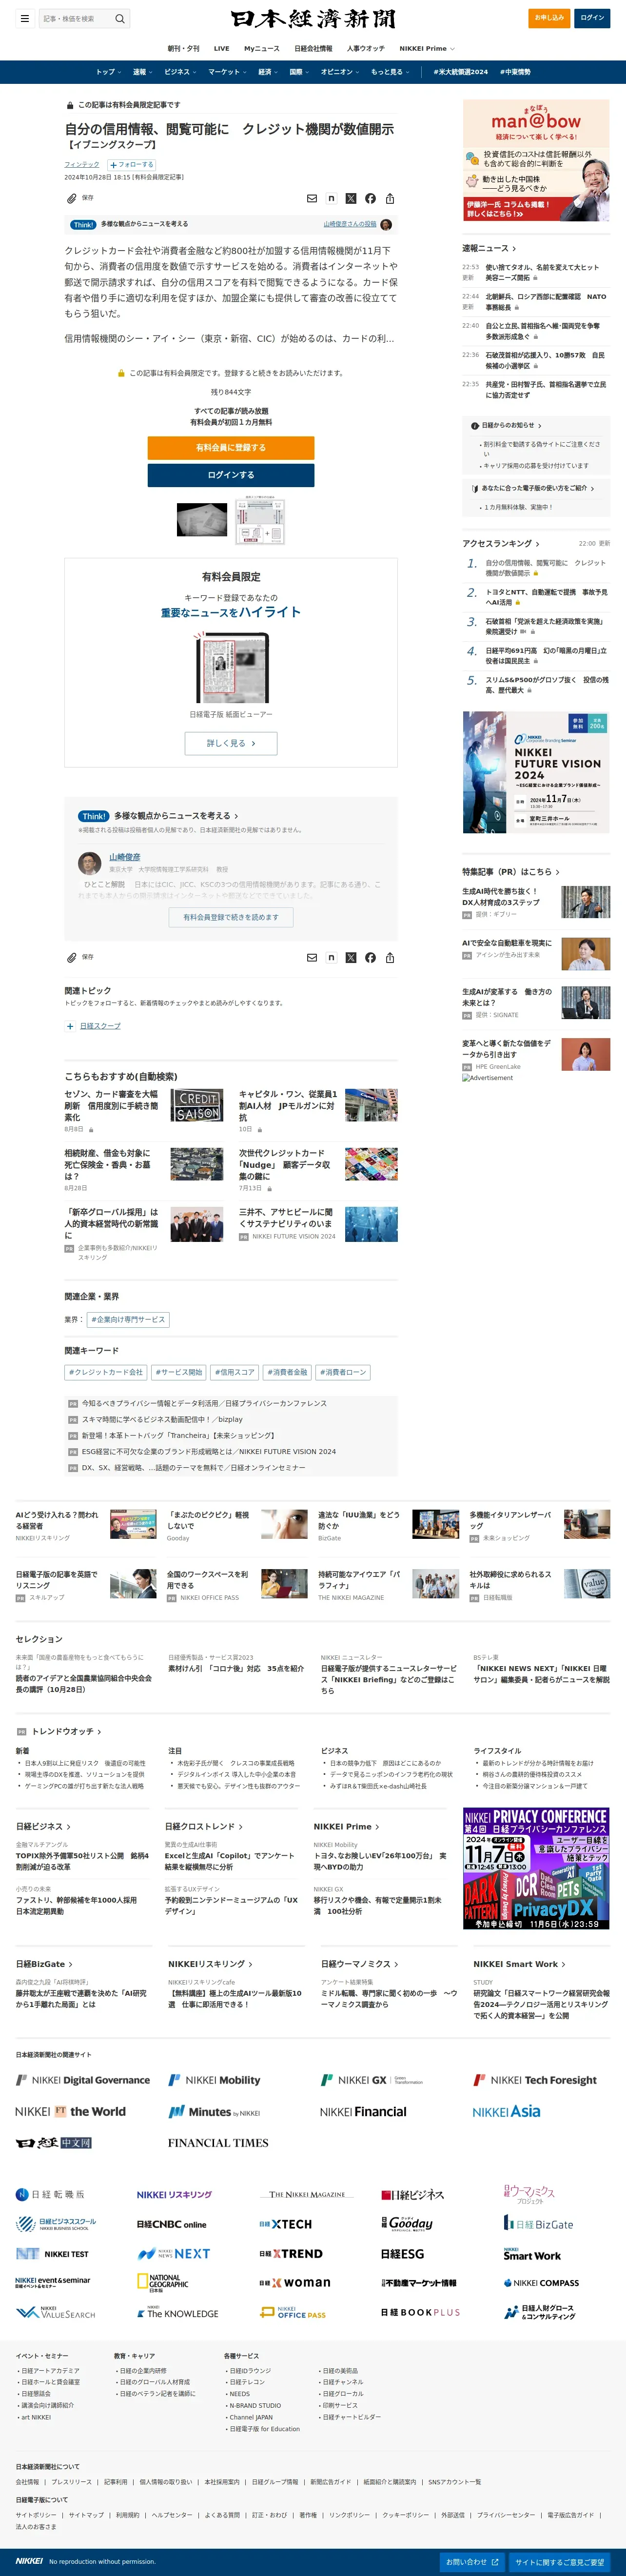The width and height of the screenshot is (626, 2576).
Task: Expand the もっと見る navigation dropdown
Action: 390,72
